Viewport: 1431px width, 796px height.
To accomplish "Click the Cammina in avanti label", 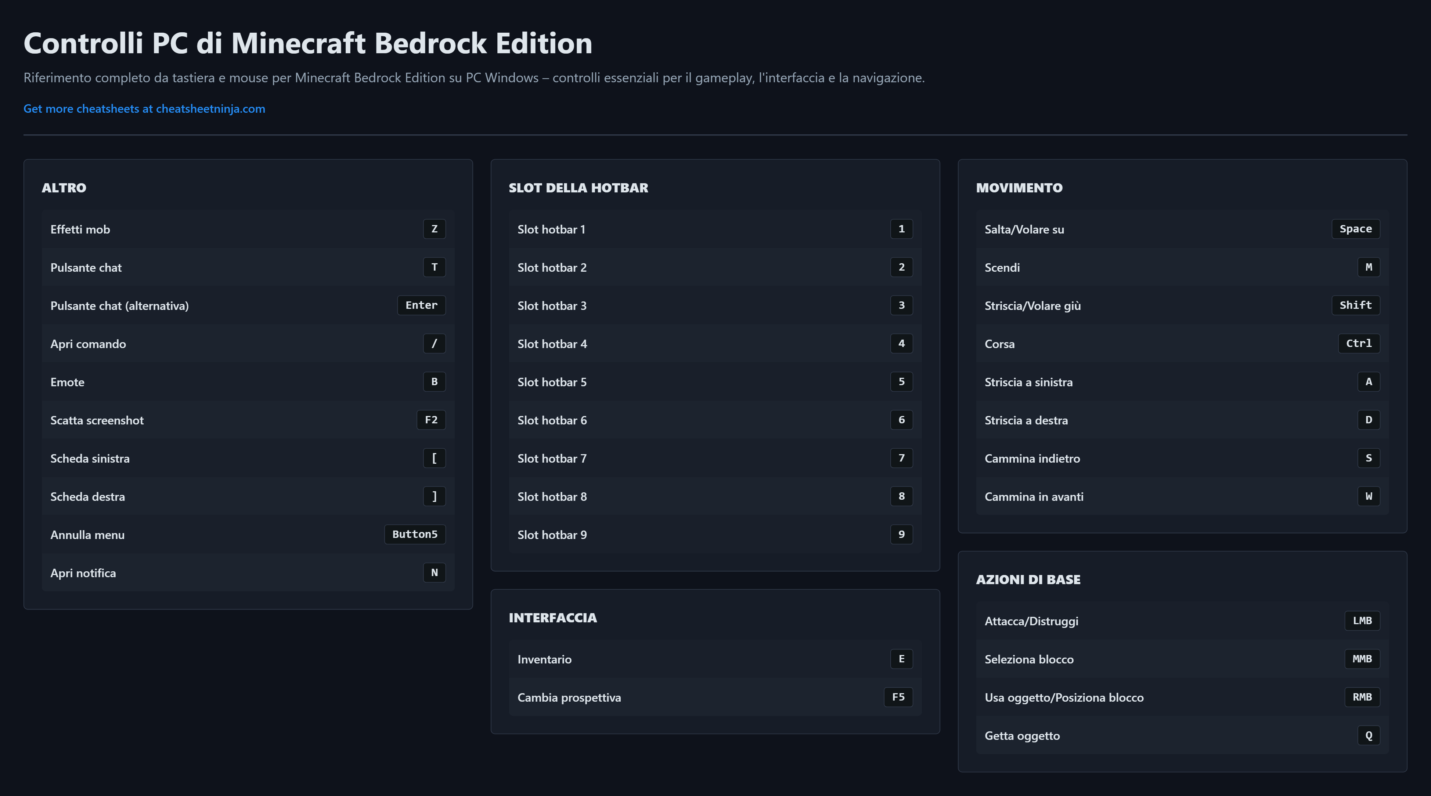I will pyautogui.click(x=1033, y=497).
